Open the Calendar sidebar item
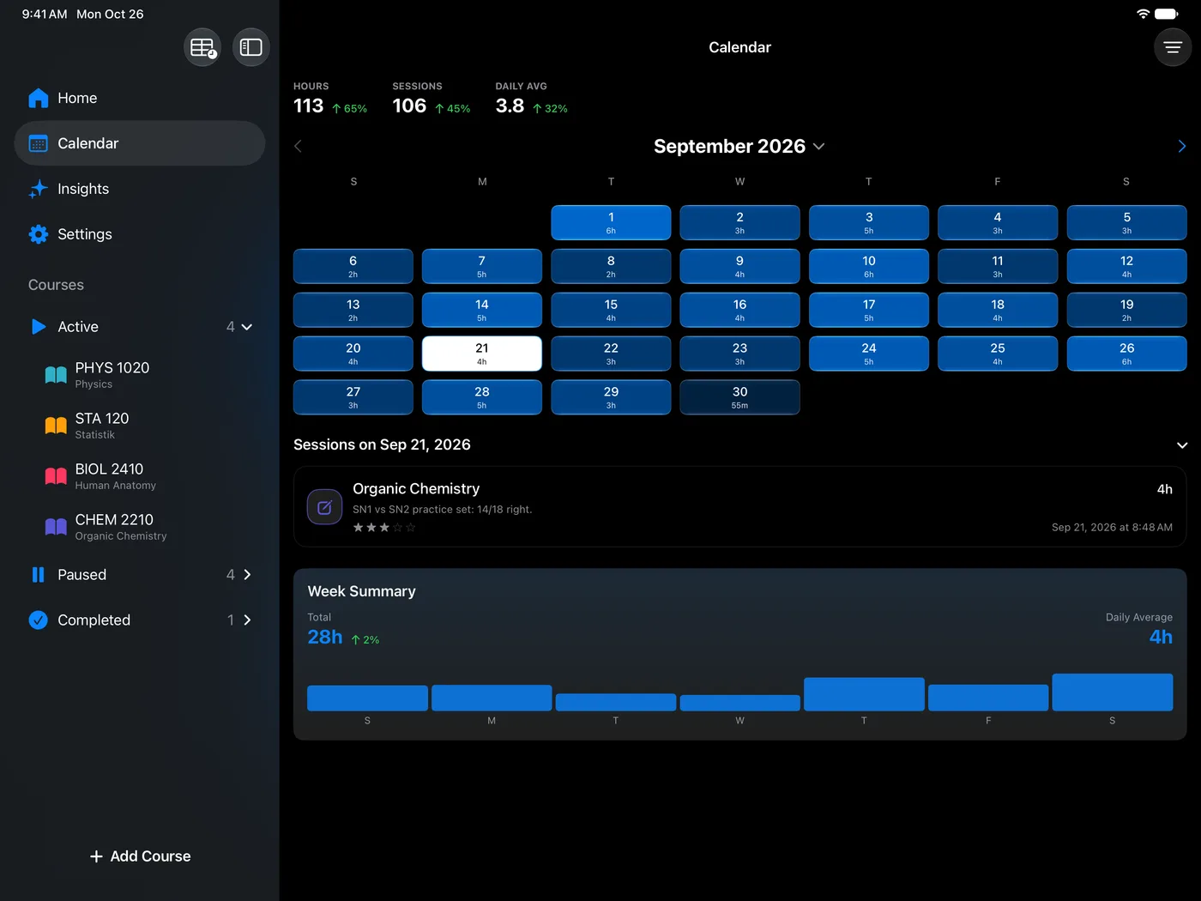 [x=140, y=143]
